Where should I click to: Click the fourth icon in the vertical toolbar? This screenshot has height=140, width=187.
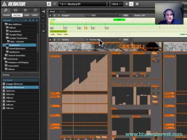(44, 26)
